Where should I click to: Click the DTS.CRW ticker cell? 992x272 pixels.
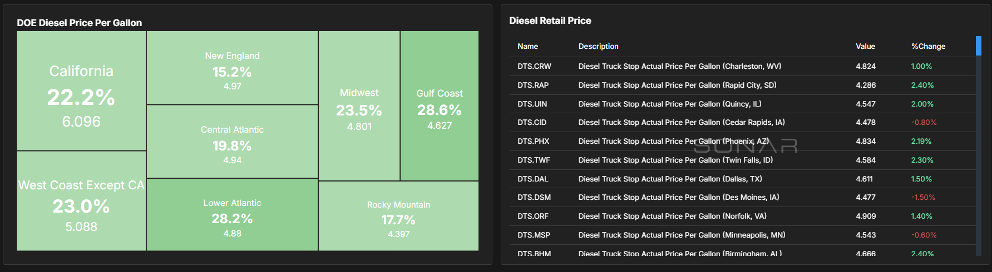(x=534, y=66)
